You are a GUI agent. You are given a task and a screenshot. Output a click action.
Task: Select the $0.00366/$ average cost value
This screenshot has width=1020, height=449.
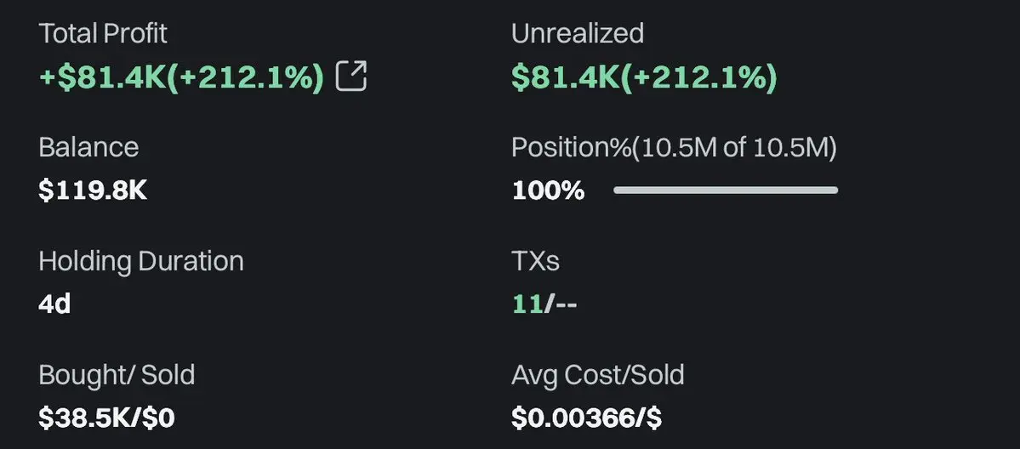pyautogui.click(x=587, y=418)
